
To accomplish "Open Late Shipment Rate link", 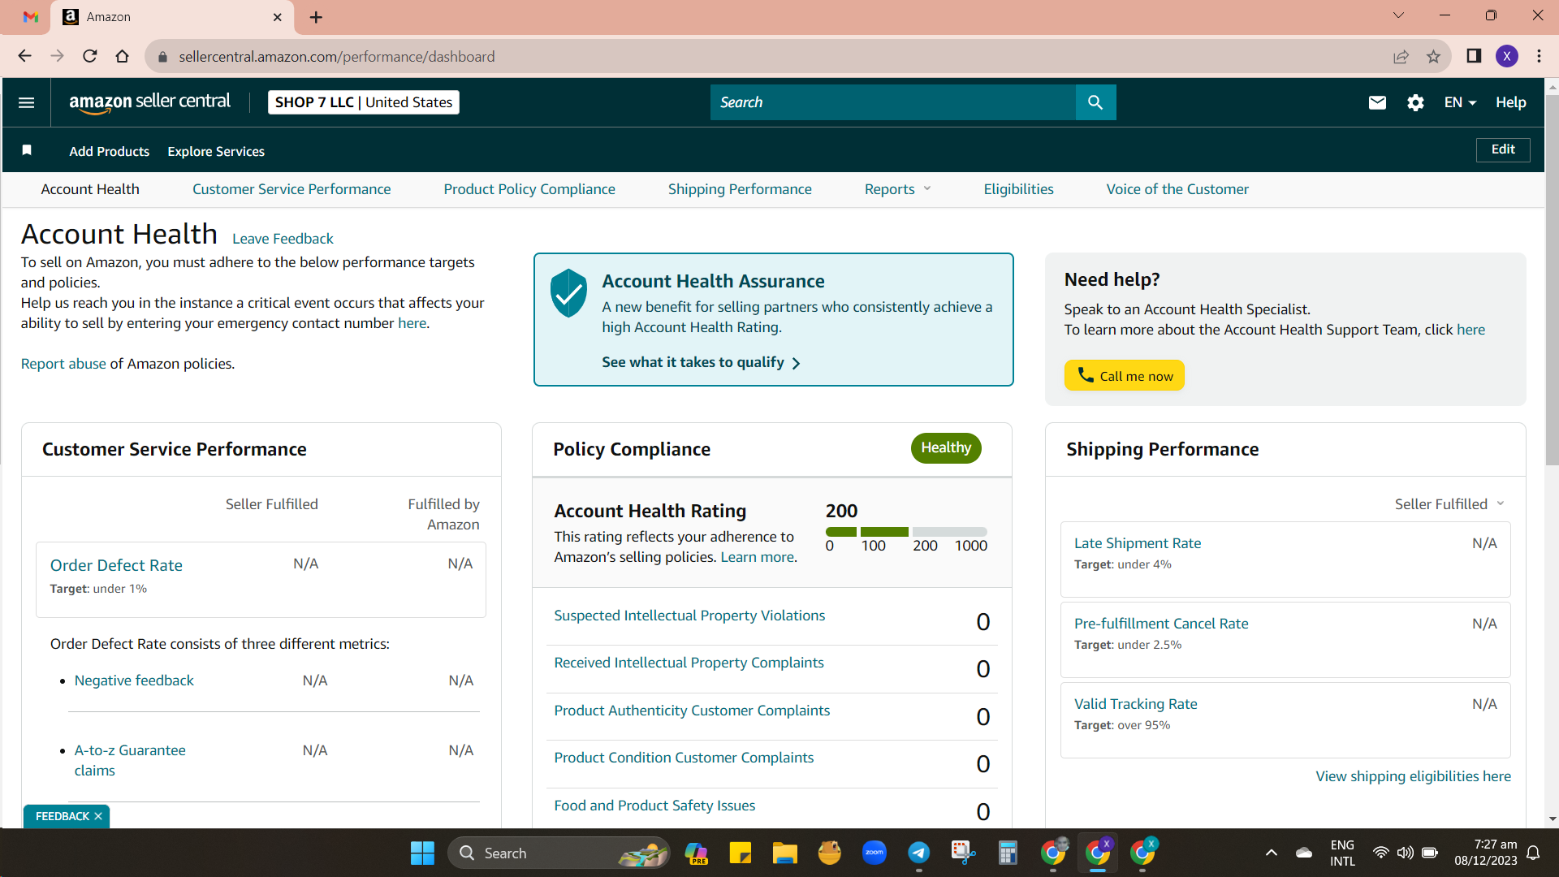I will coord(1138,543).
